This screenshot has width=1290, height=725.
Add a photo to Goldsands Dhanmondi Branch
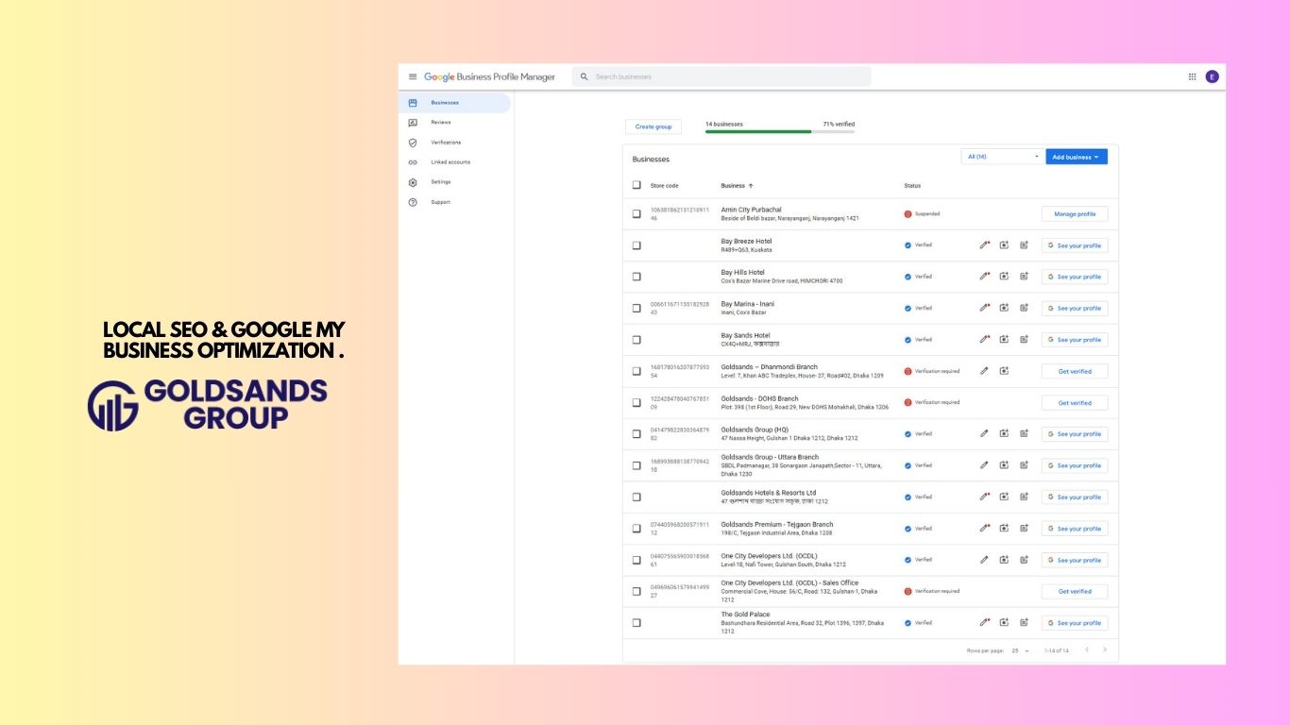click(x=1004, y=371)
